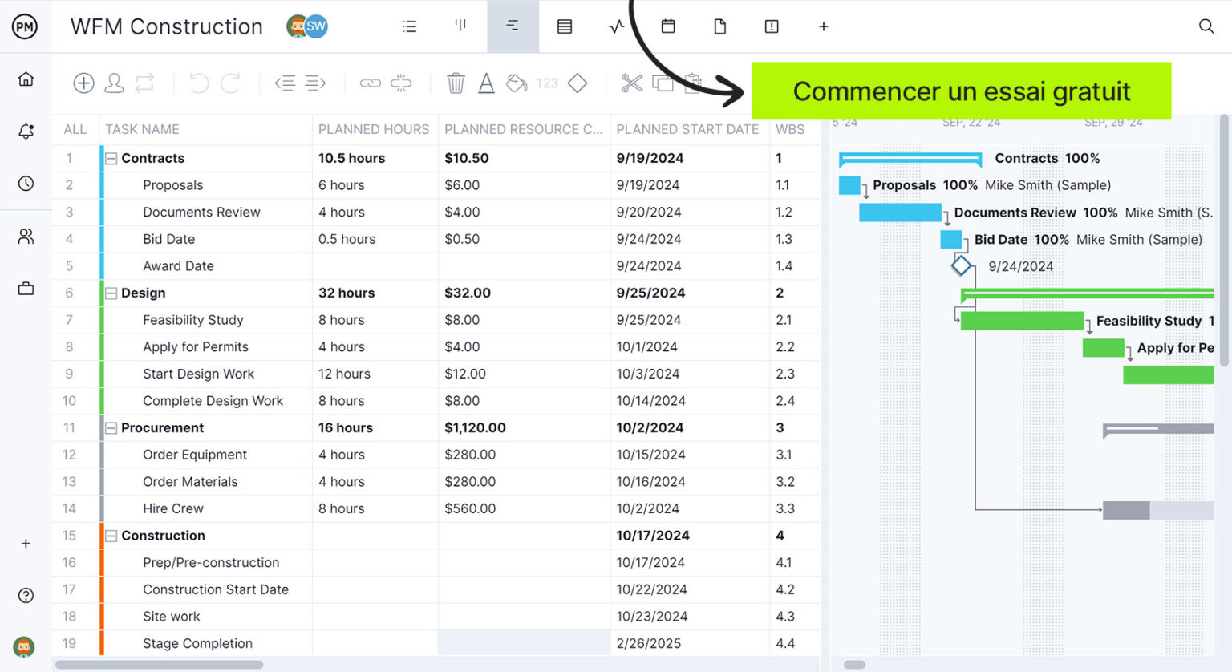Viewport: 1232px width, 672px height.
Task: Switch to the Sheet view tab
Action: (x=565, y=26)
